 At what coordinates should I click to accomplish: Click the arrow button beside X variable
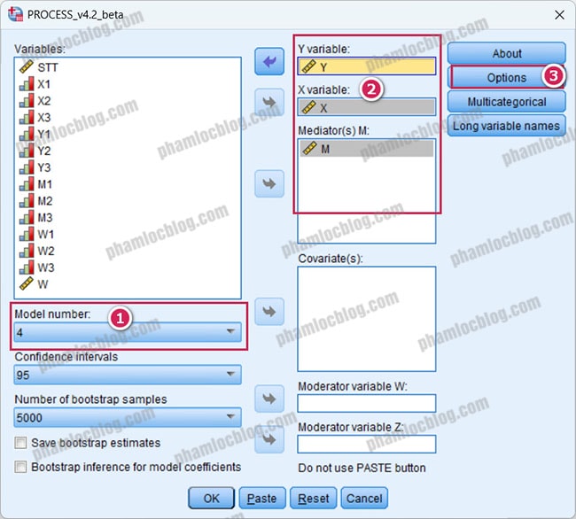pos(269,102)
